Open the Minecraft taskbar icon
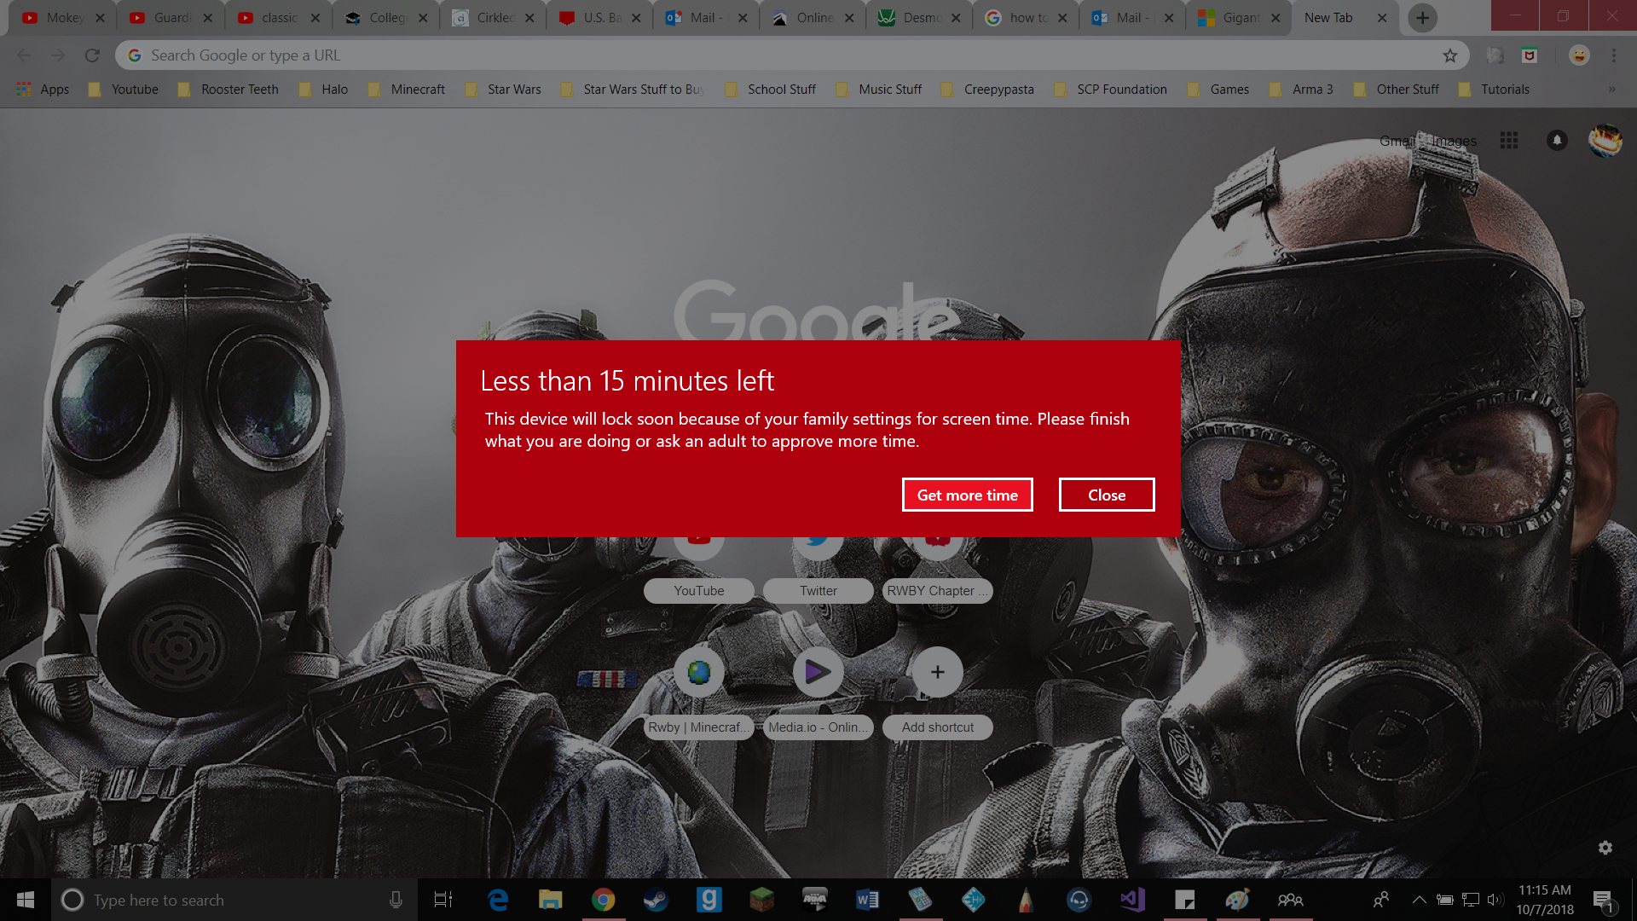This screenshot has width=1637, height=921. 761,900
